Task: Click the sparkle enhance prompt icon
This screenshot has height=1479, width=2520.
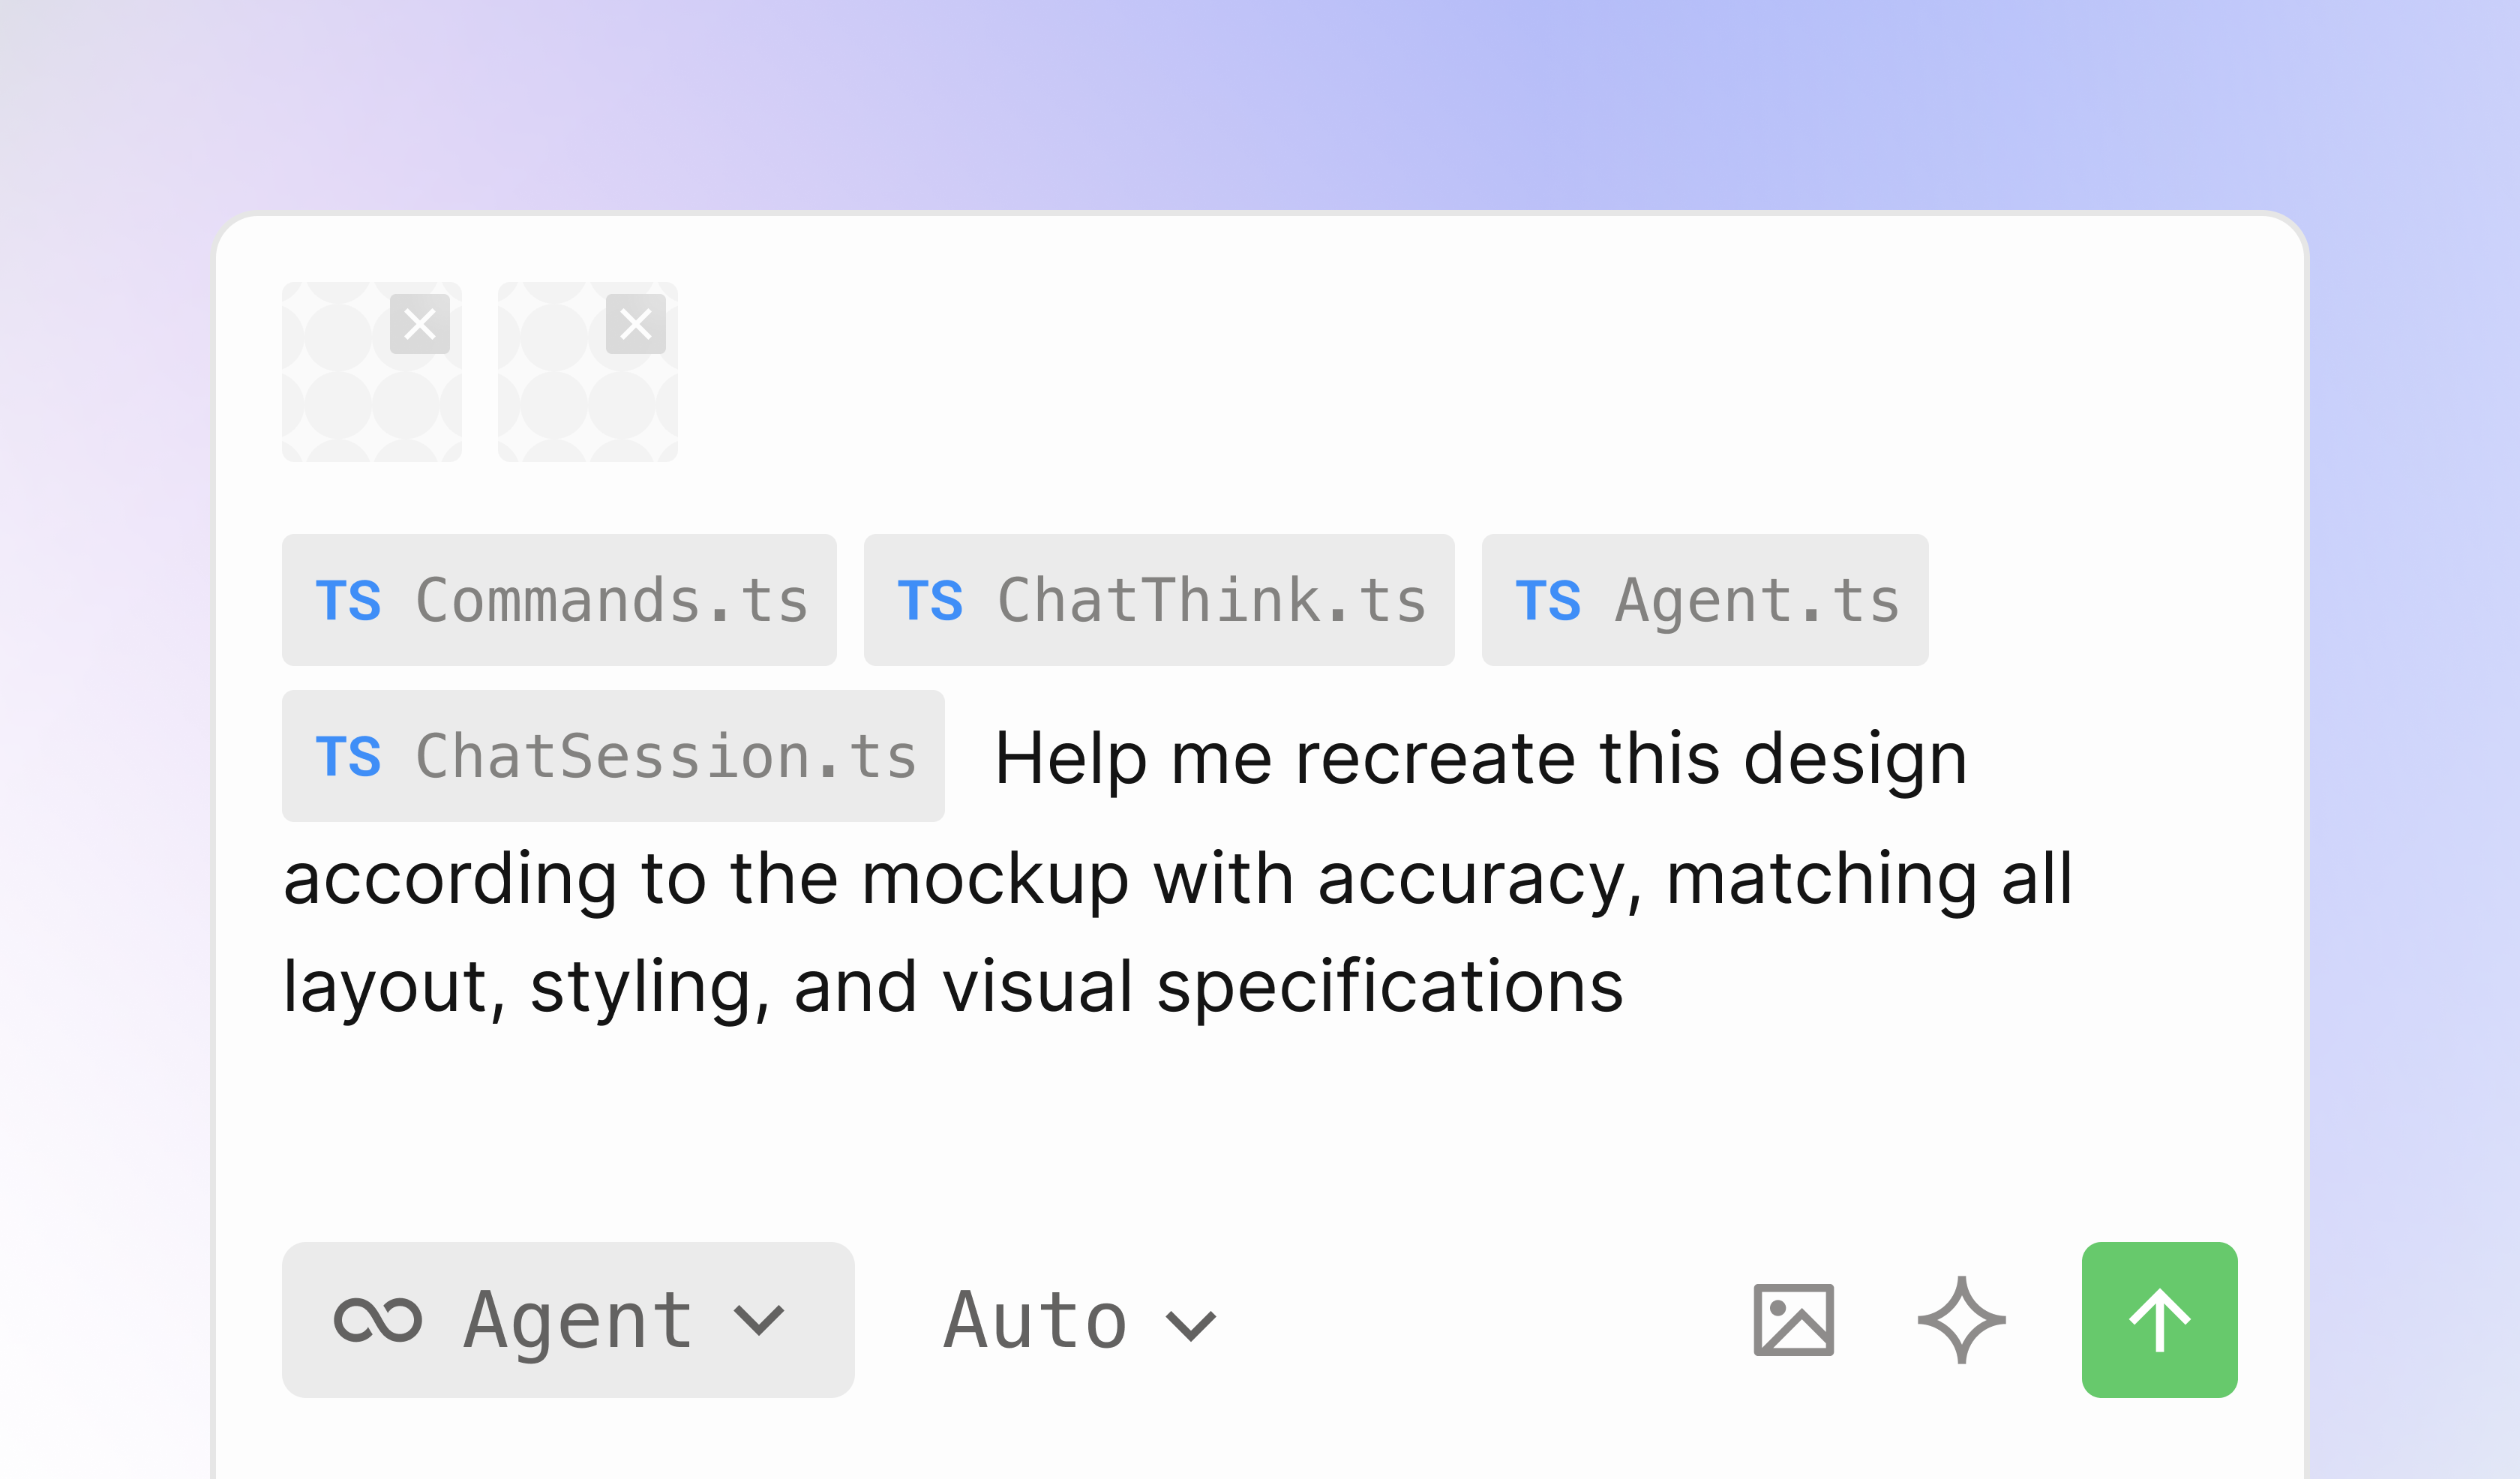Action: (1962, 1320)
